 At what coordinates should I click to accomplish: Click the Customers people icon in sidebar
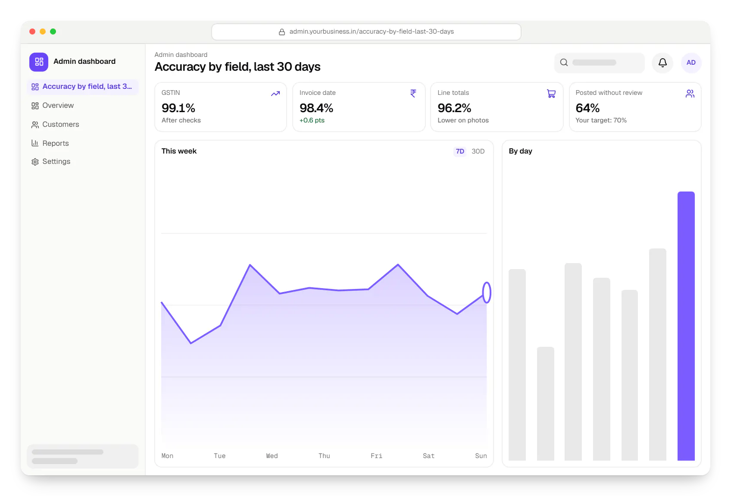[35, 125]
